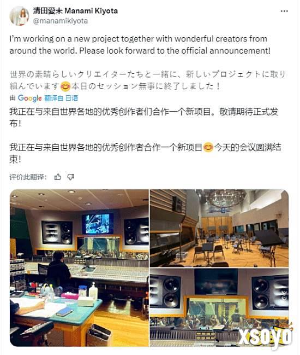Open the three-dot more options menu
The image size is (300, 355).
point(284,11)
